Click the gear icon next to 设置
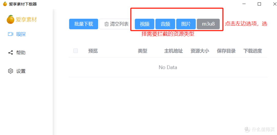The height and width of the screenshot is (135, 277). click(11, 71)
